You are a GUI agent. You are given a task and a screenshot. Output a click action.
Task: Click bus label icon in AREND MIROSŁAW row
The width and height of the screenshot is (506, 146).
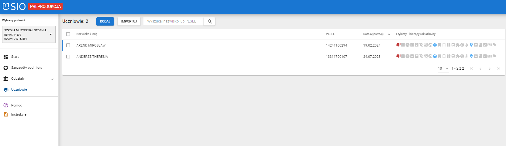453,45
